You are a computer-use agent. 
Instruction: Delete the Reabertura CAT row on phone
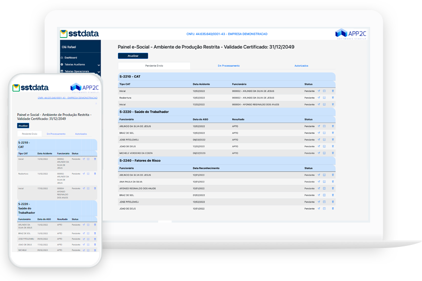[x=95, y=174]
